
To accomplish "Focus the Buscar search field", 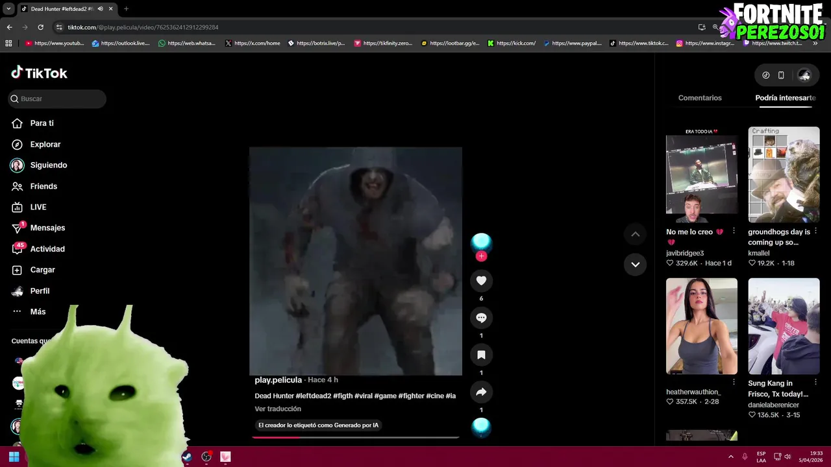I will [x=57, y=99].
